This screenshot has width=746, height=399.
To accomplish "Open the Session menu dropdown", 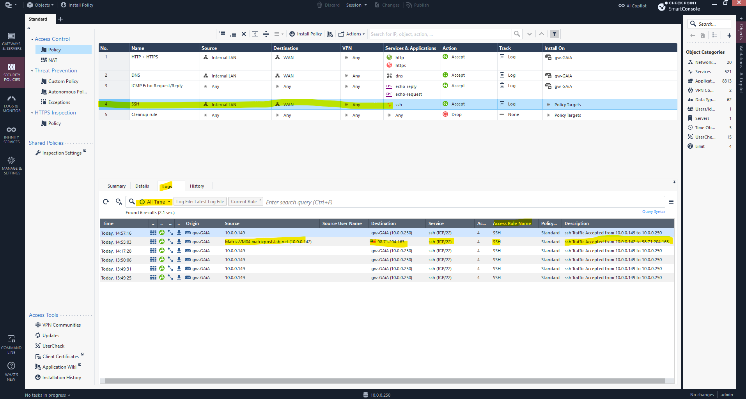I will point(356,5).
